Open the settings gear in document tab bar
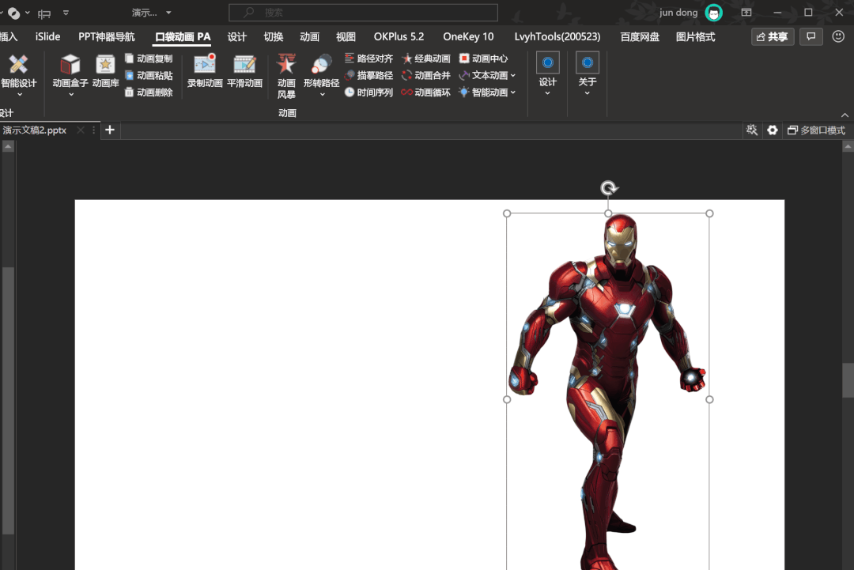This screenshot has width=854, height=570. click(773, 130)
